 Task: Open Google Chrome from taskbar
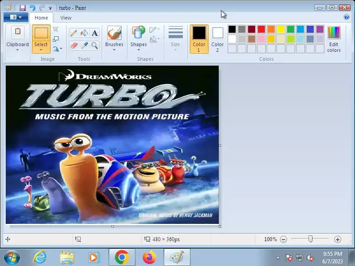point(122,258)
